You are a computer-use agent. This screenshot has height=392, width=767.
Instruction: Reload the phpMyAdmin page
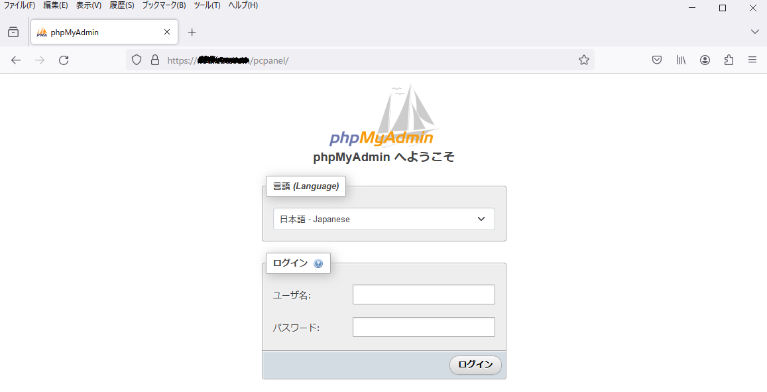[64, 60]
